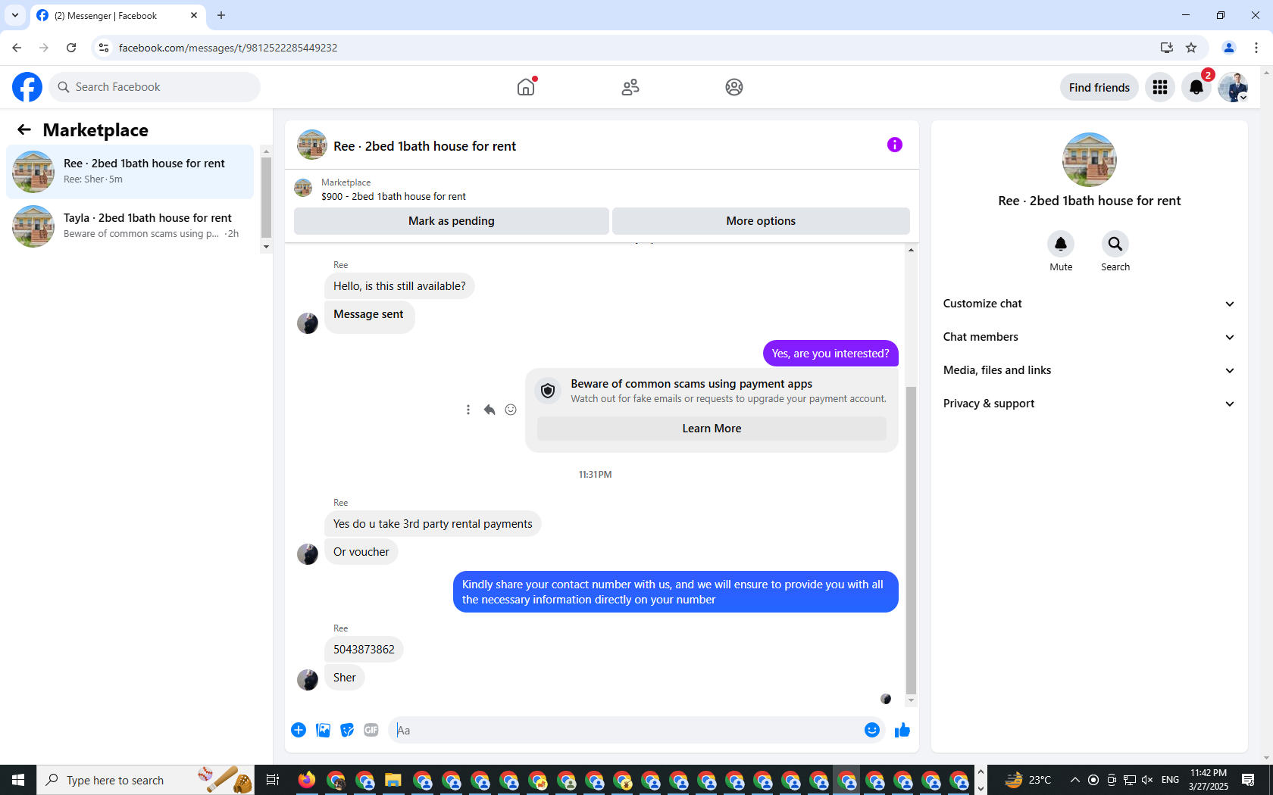The width and height of the screenshot is (1273, 795).
Task: Show hidden system tray icons
Action: click(x=1074, y=780)
